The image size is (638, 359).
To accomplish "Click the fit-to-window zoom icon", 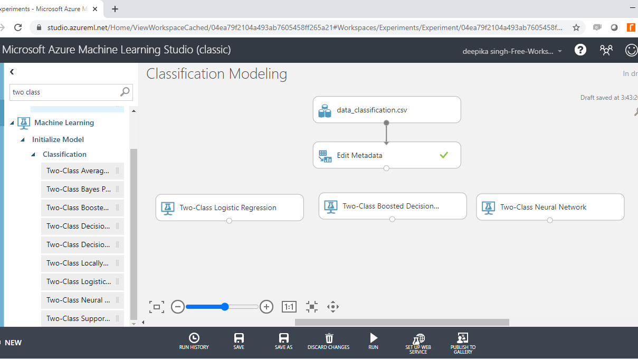I will 157,307.
